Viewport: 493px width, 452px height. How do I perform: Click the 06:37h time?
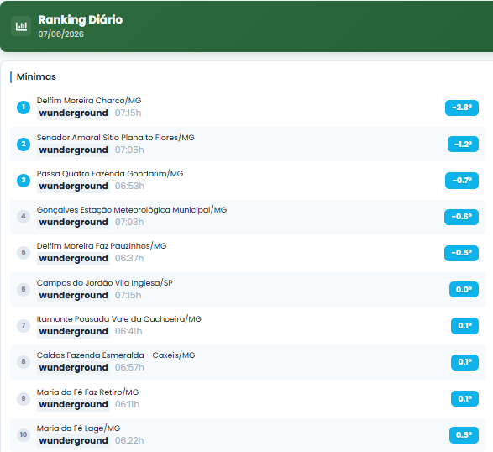[129, 259]
